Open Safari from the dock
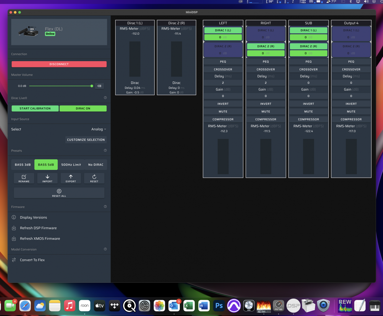The image size is (383, 316). (25, 306)
